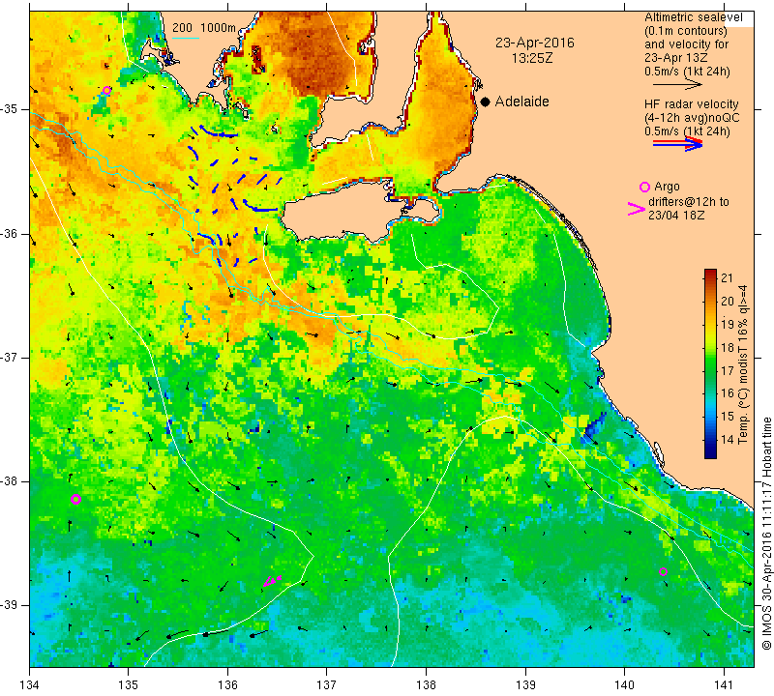Click the 18 value on temperature colorbar
774x696 pixels.
click(728, 347)
